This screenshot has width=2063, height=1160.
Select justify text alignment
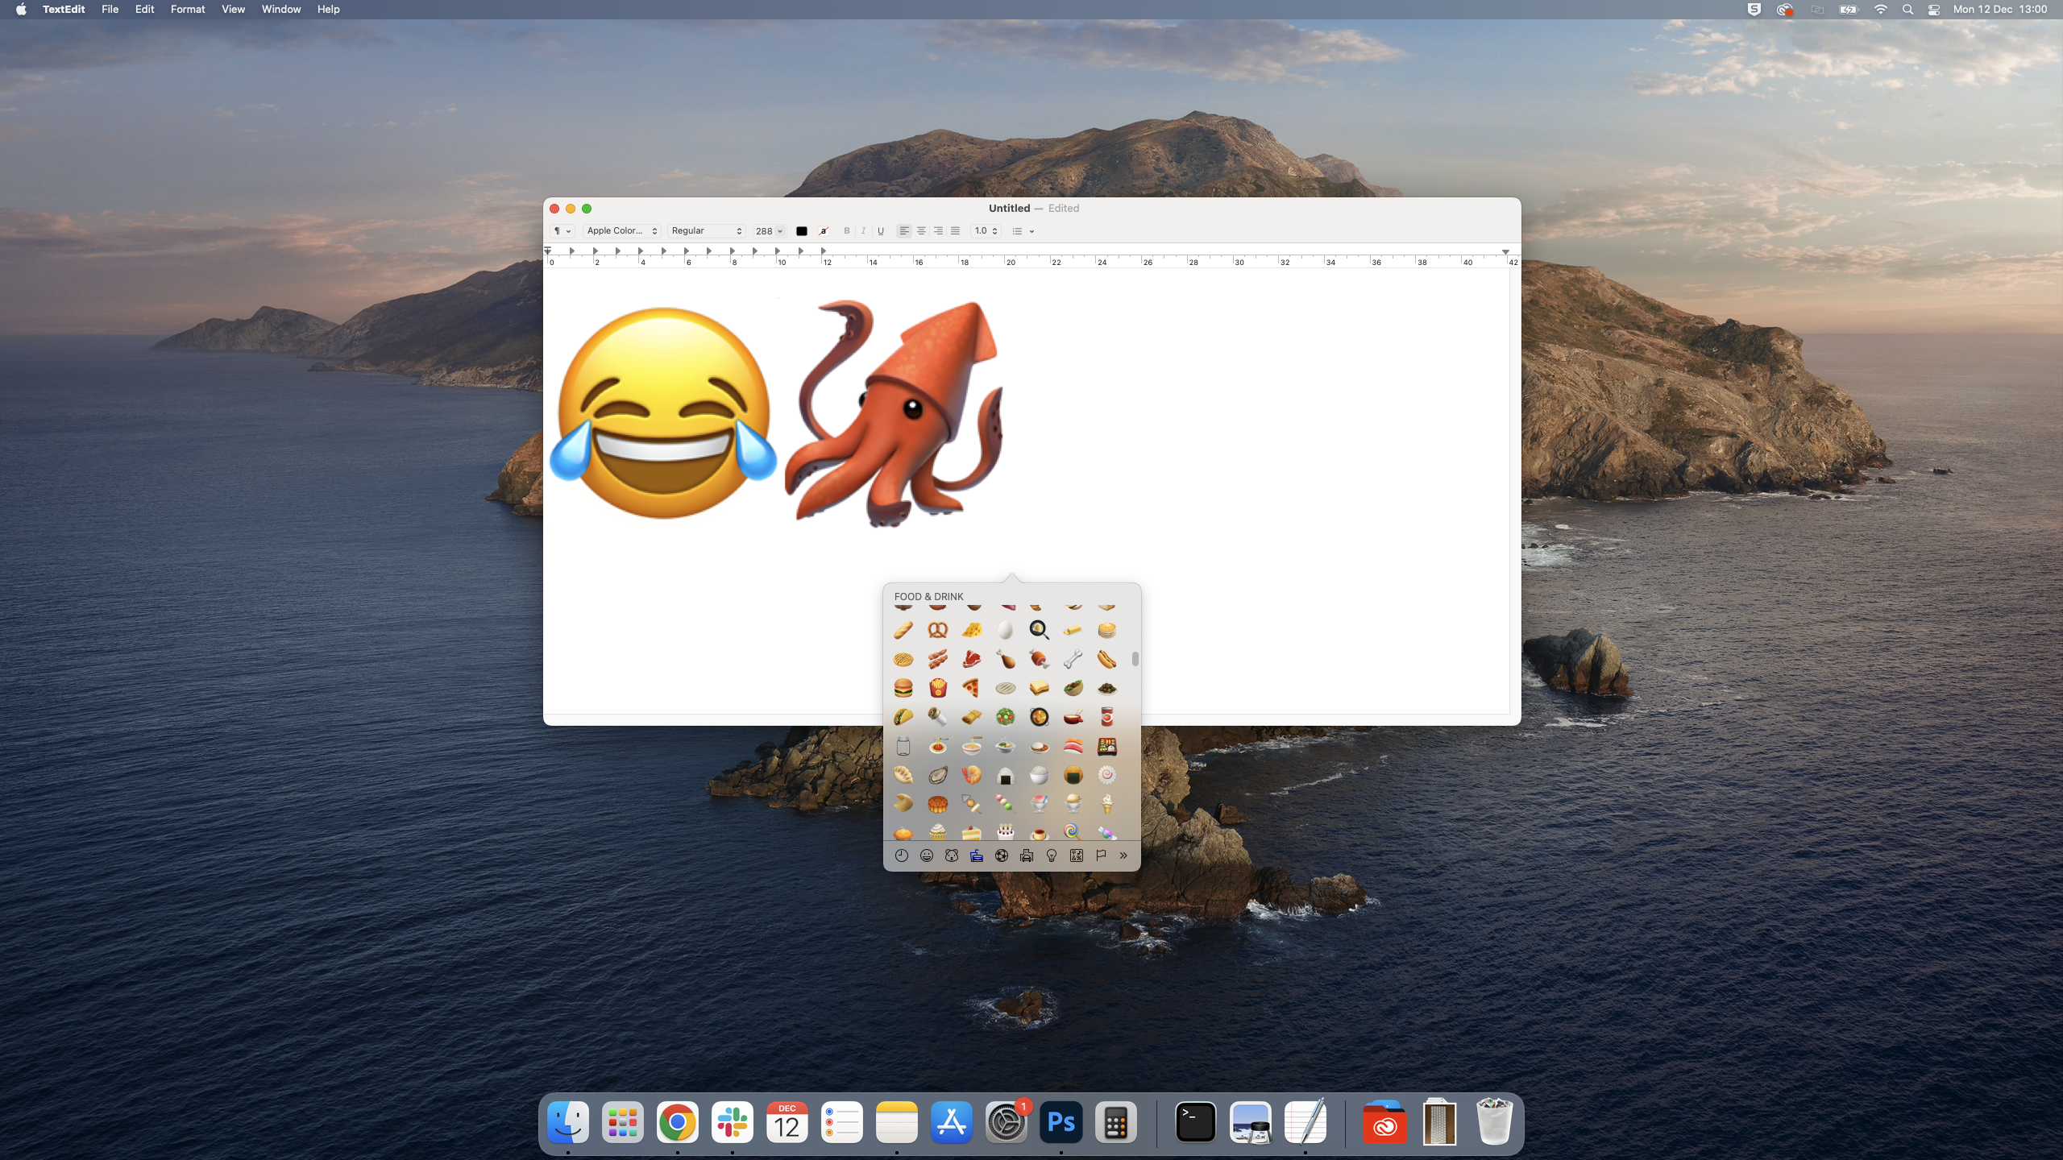point(955,231)
